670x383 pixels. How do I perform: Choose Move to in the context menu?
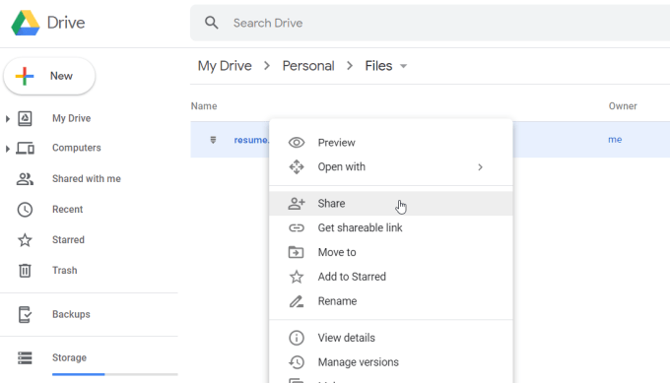[x=391, y=252]
